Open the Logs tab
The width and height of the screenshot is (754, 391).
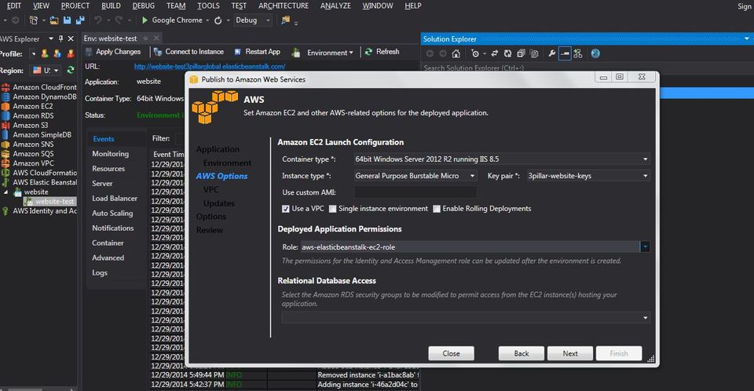tap(100, 272)
